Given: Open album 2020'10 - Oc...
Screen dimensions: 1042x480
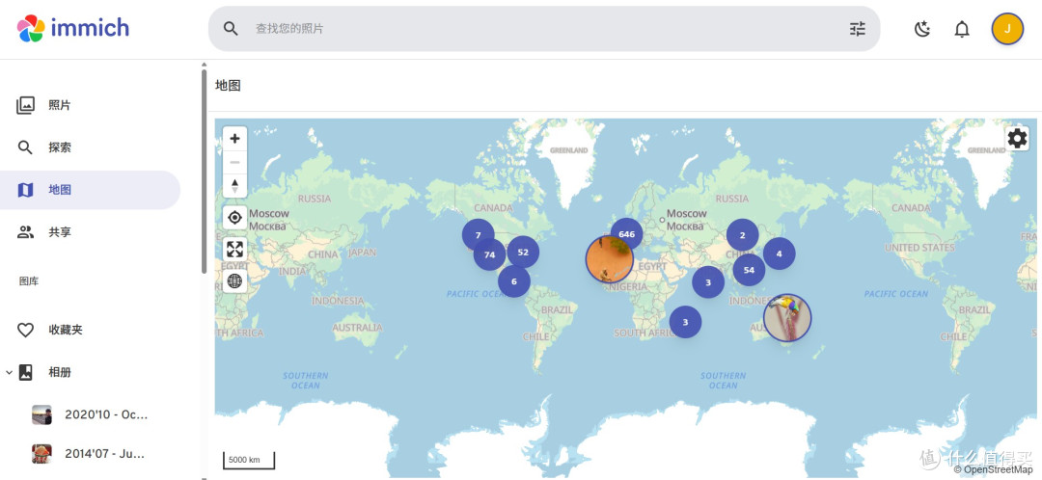Looking at the screenshot, I should click(106, 414).
